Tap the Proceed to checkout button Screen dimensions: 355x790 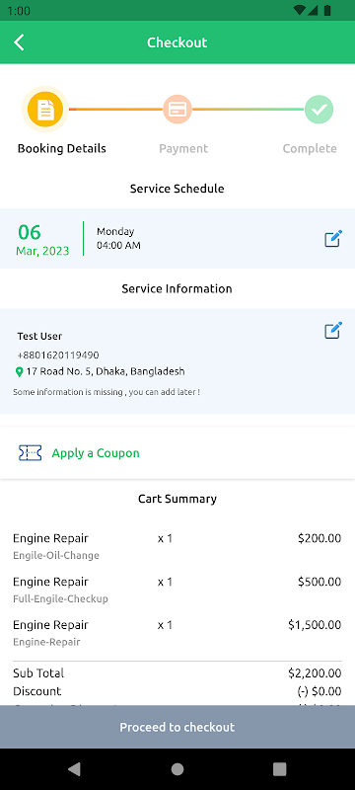tap(177, 727)
